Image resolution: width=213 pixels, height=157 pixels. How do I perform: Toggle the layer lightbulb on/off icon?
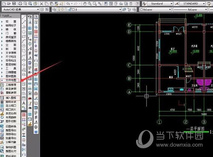(x=59, y=10)
